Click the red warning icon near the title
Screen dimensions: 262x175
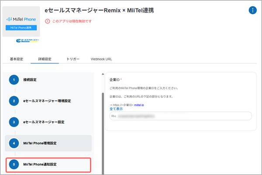point(47,20)
